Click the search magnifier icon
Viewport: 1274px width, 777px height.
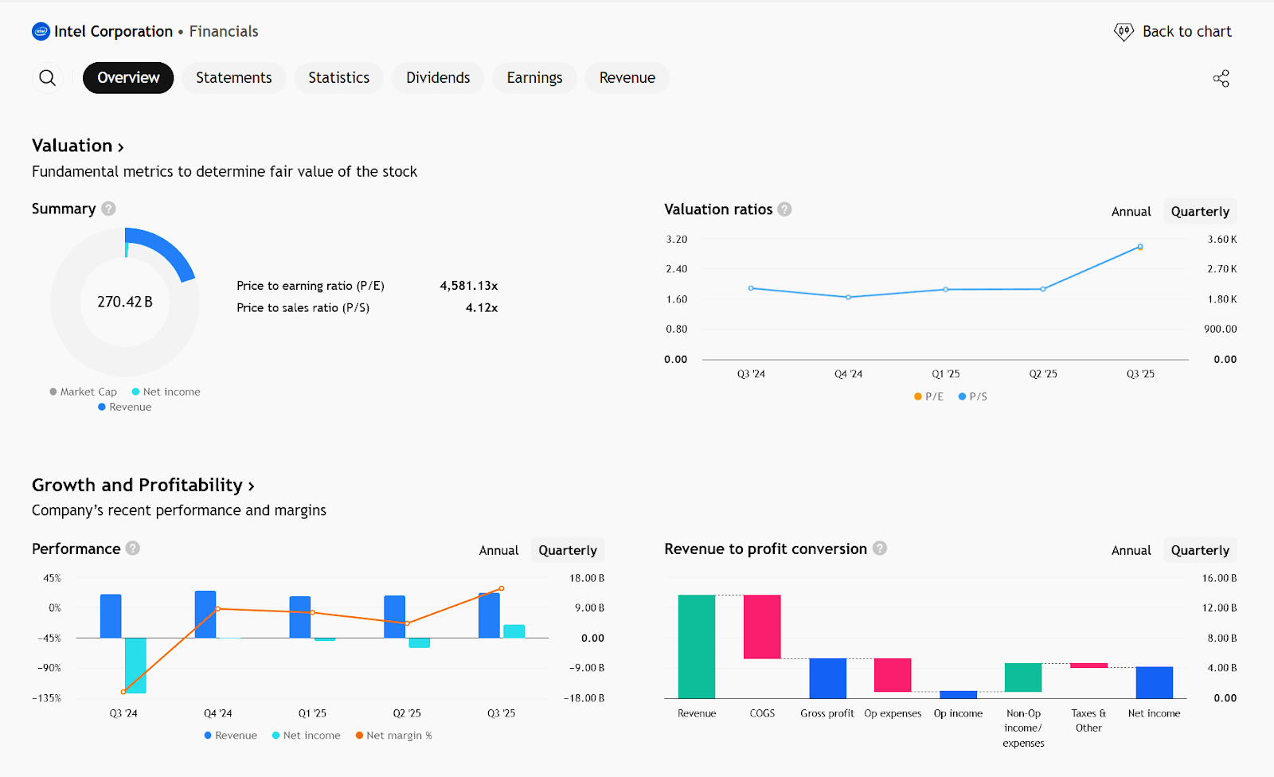48,78
